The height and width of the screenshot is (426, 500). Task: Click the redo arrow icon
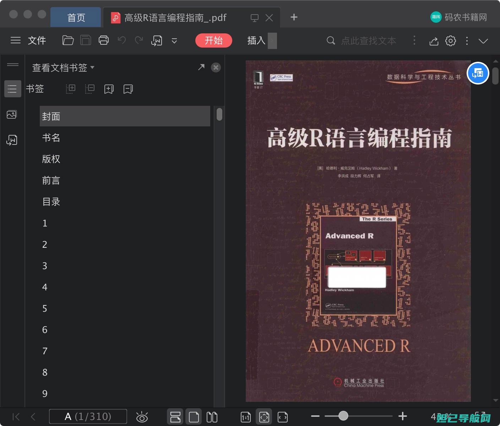click(139, 40)
